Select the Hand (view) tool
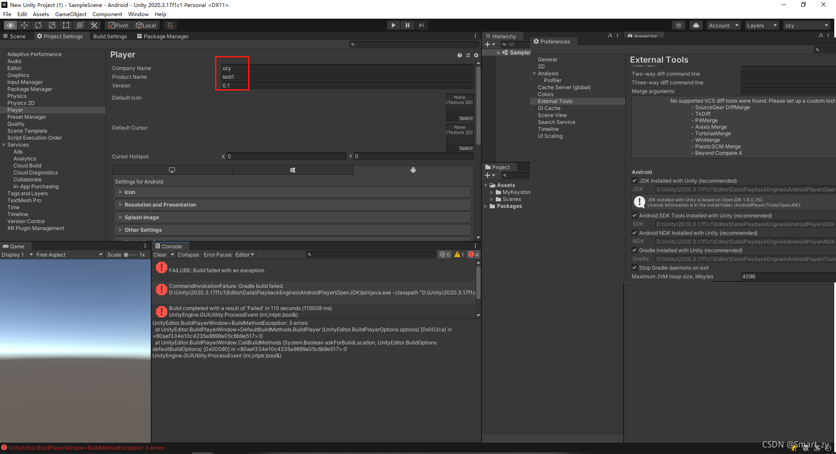Viewport: 836px width, 454px height. [10, 25]
